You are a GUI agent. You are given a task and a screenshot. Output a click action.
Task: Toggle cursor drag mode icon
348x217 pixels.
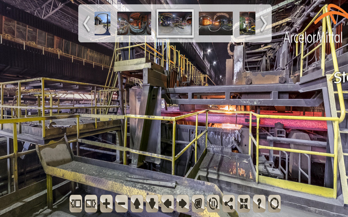pyautogui.click(x=198, y=204)
